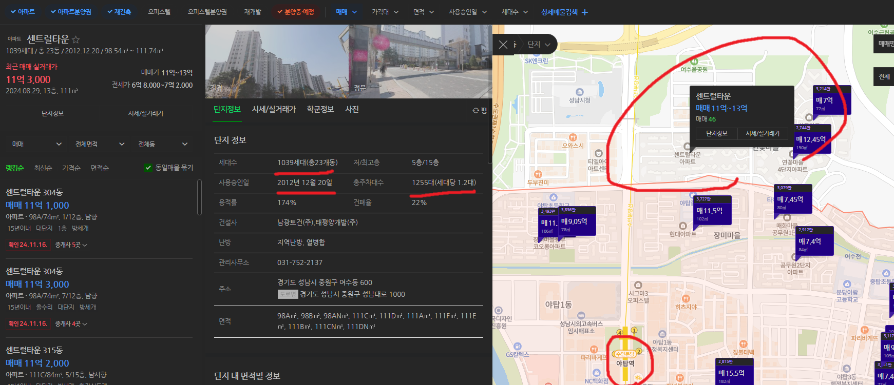Open the 전체면적 dropdown in listing filters
This screenshot has height=385, width=894.
[100, 144]
